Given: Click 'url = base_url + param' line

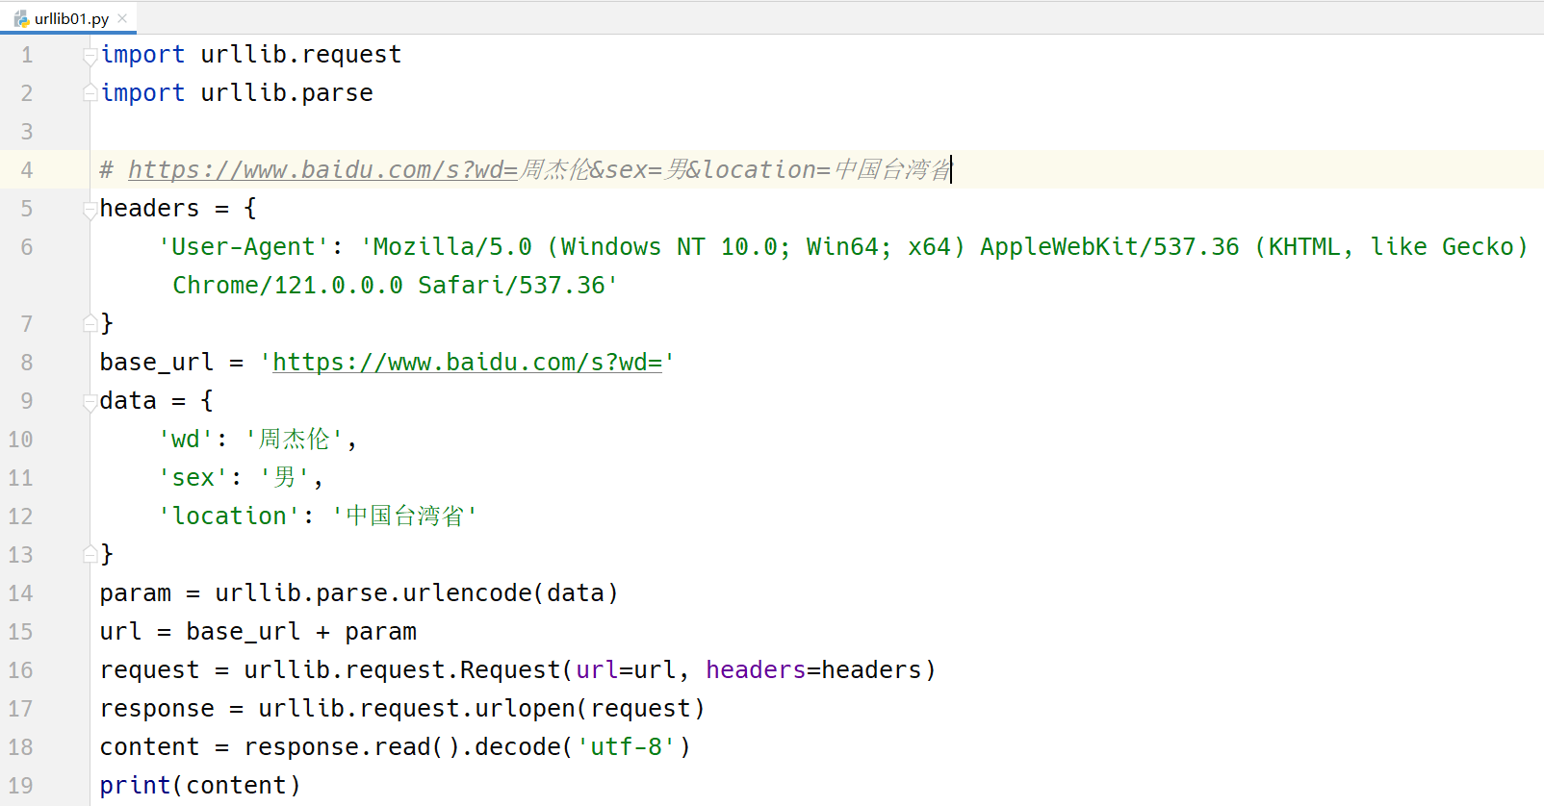Looking at the screenshot, I should (x=258, y=632).
